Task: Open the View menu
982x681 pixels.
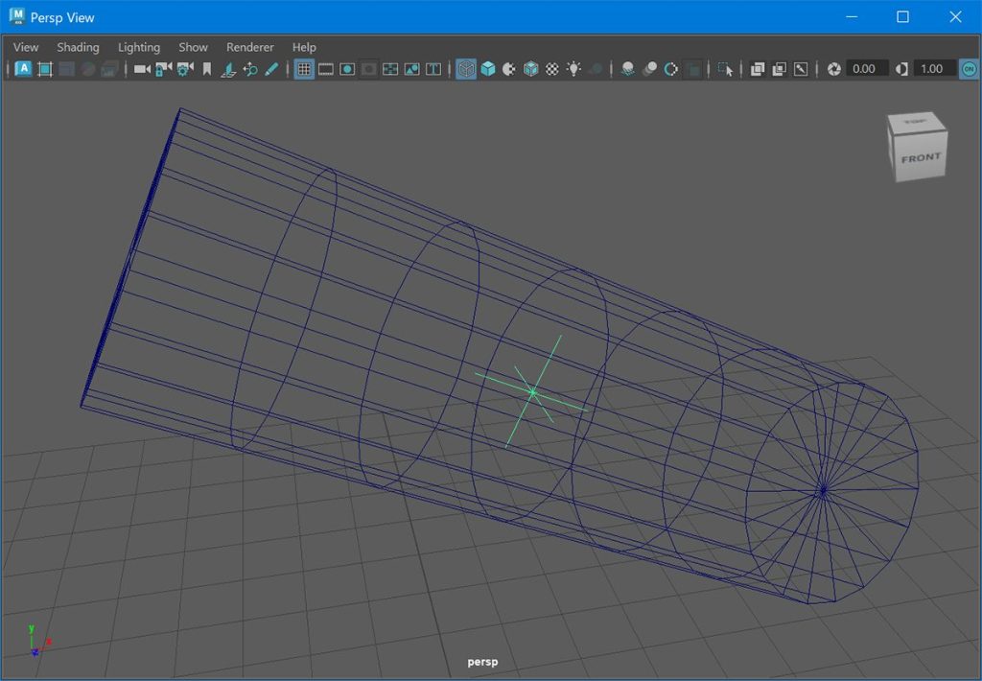Action: click(x=26, y=47)
